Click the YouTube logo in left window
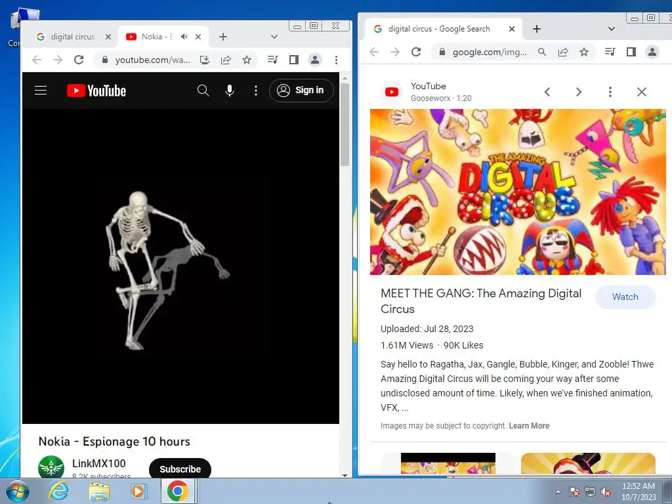This screenshot has width=672, height=504. point(96,91)
